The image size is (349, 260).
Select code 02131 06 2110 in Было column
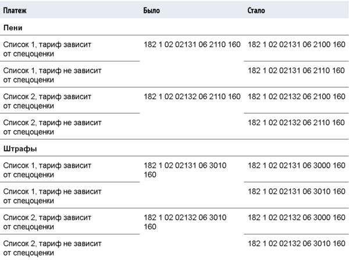pos(191,44)
